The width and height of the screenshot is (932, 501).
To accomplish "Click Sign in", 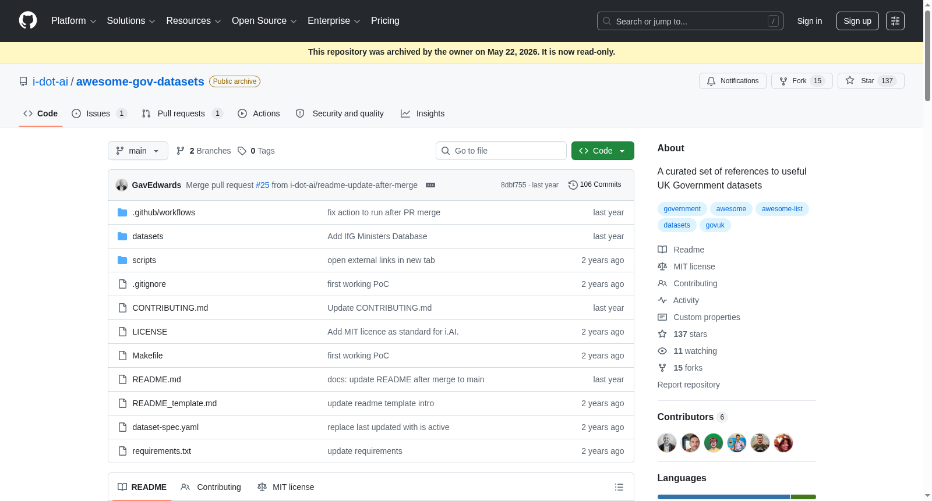I will pos(810,21).
